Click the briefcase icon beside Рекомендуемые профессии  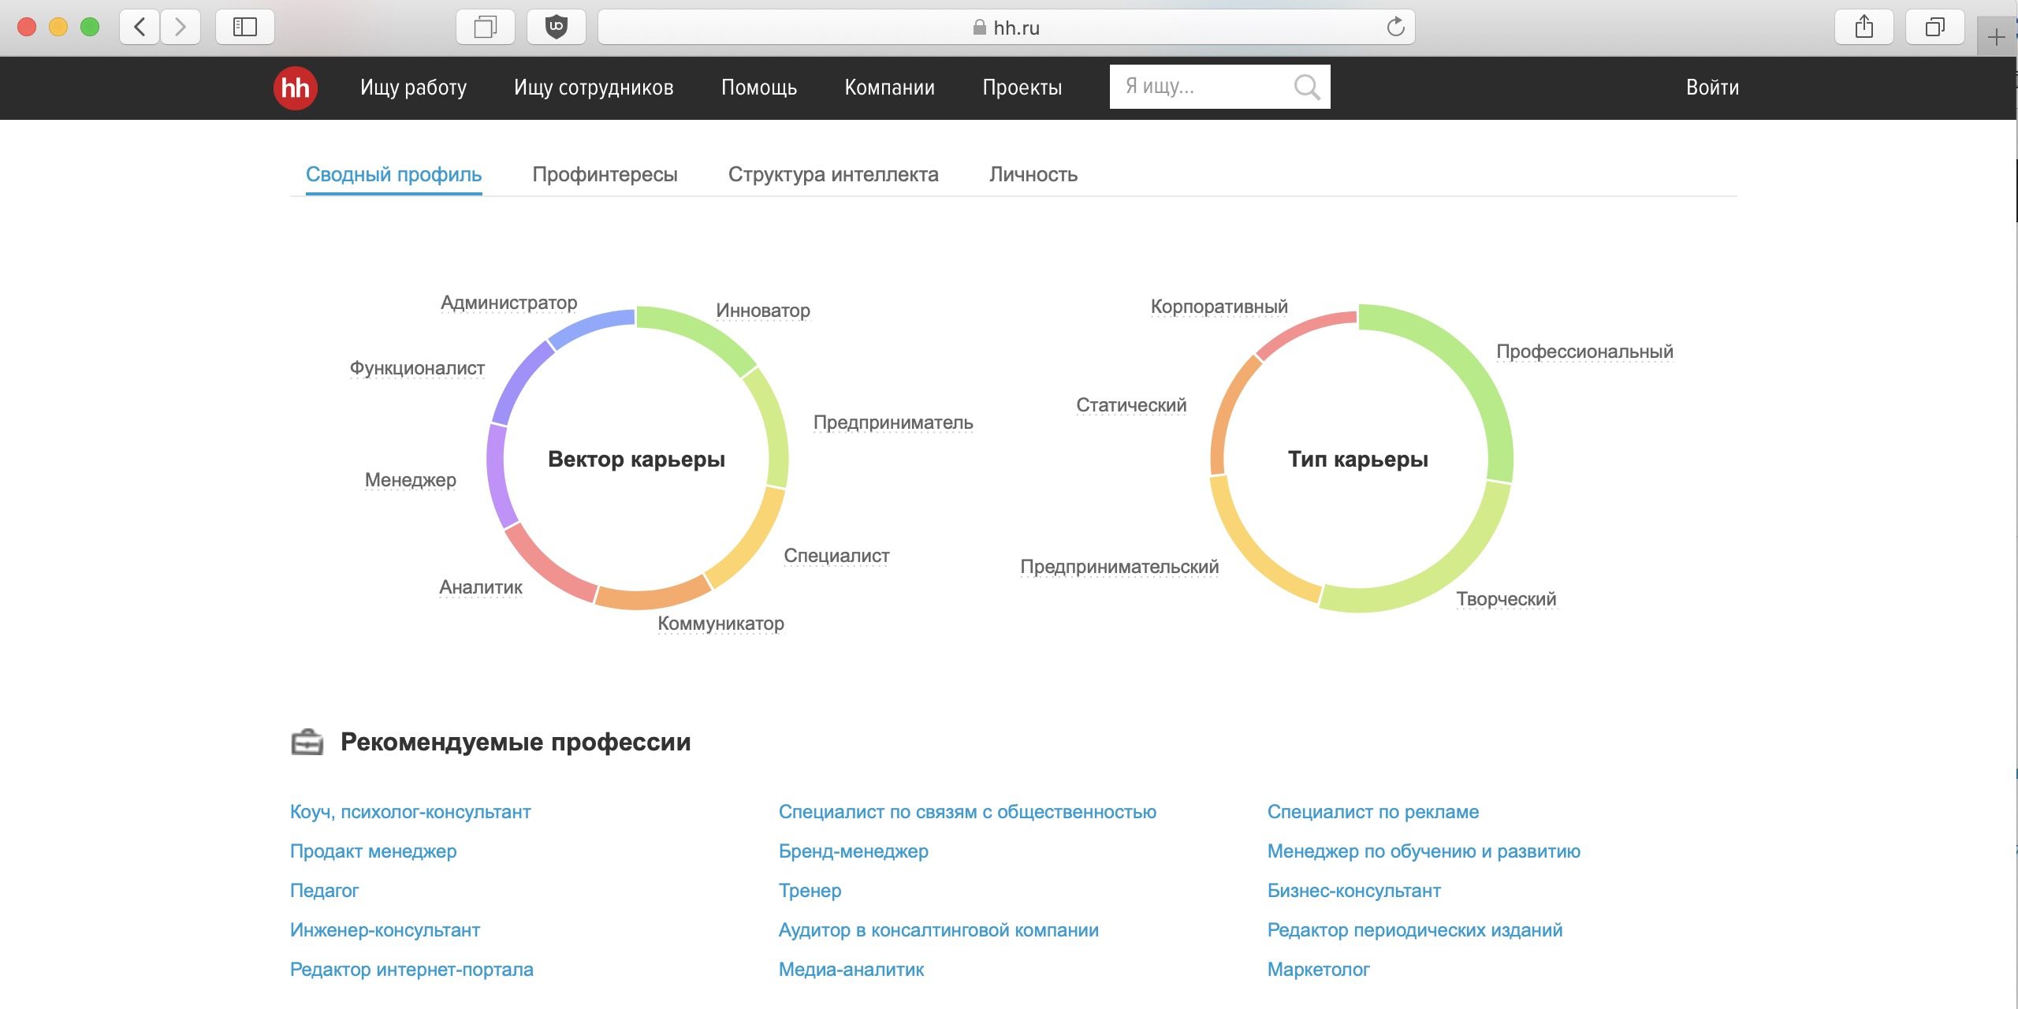(x=307, y=742)
